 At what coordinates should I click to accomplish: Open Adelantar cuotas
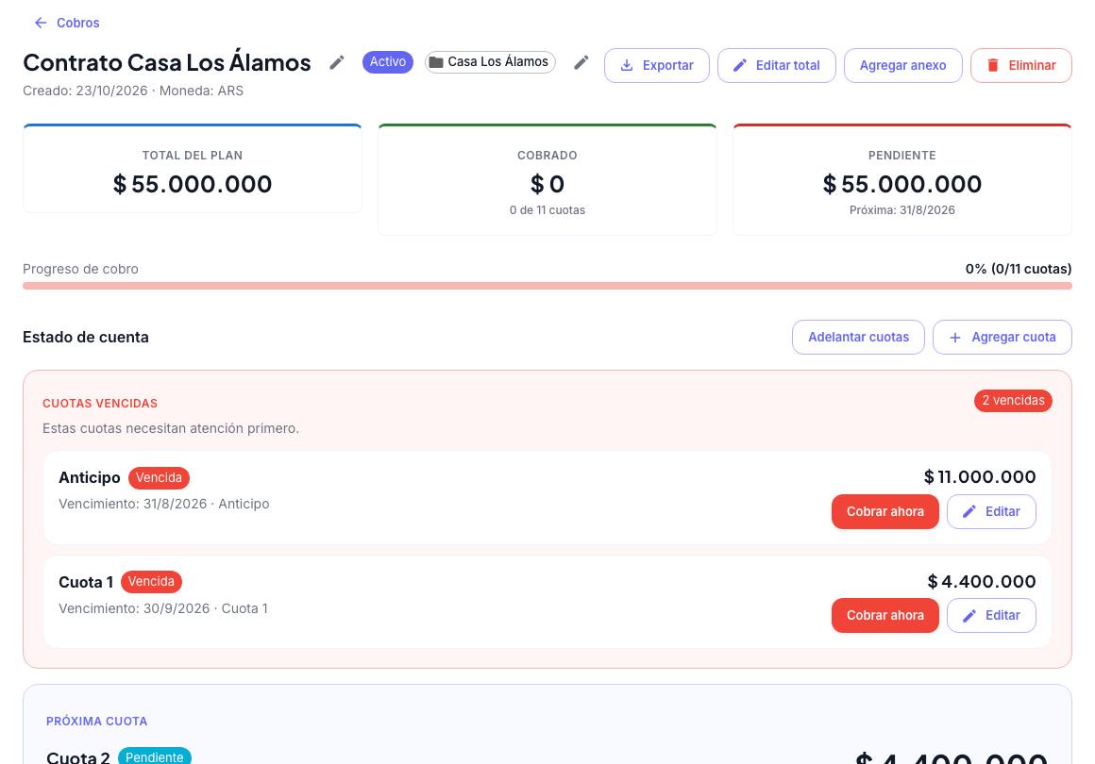point(858,337)
